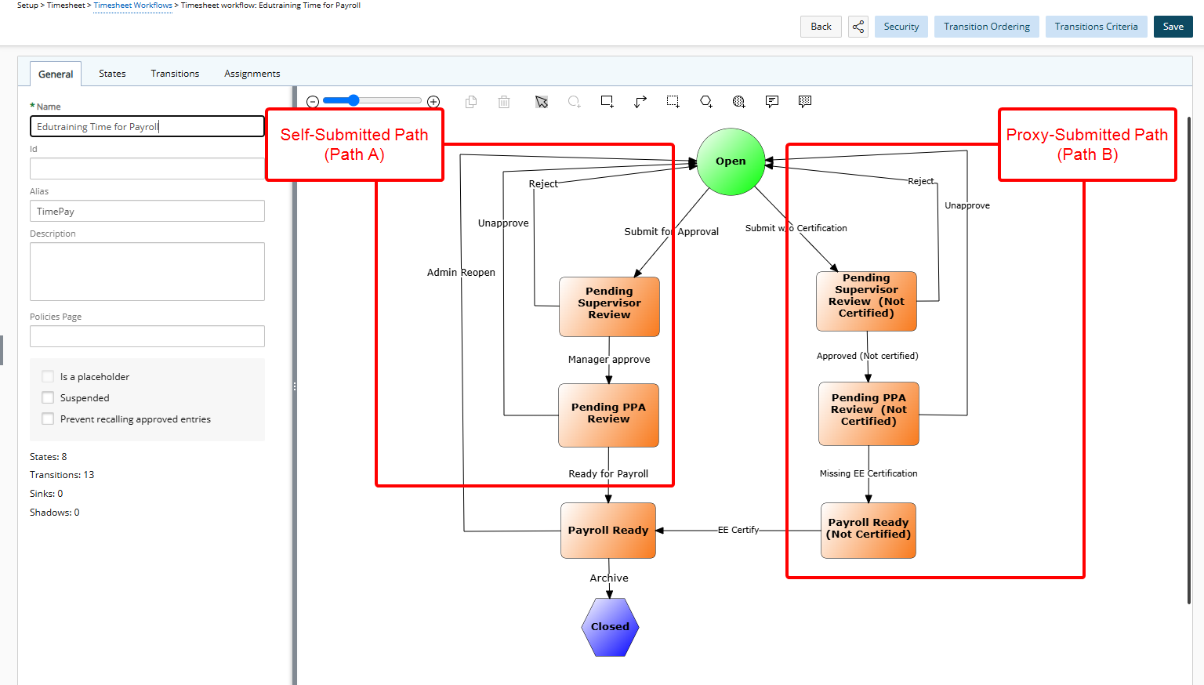
Task: Click inside the Description text area
Action: 147,271
